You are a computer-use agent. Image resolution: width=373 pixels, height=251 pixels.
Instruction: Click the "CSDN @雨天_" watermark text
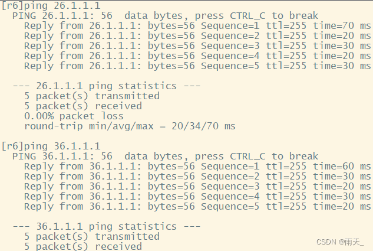tap(340, 242)
